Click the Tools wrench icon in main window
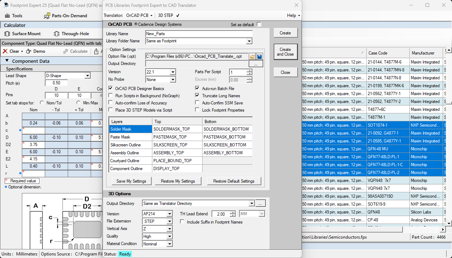Viewport: 452px width, 258px height. coord(7,16)
